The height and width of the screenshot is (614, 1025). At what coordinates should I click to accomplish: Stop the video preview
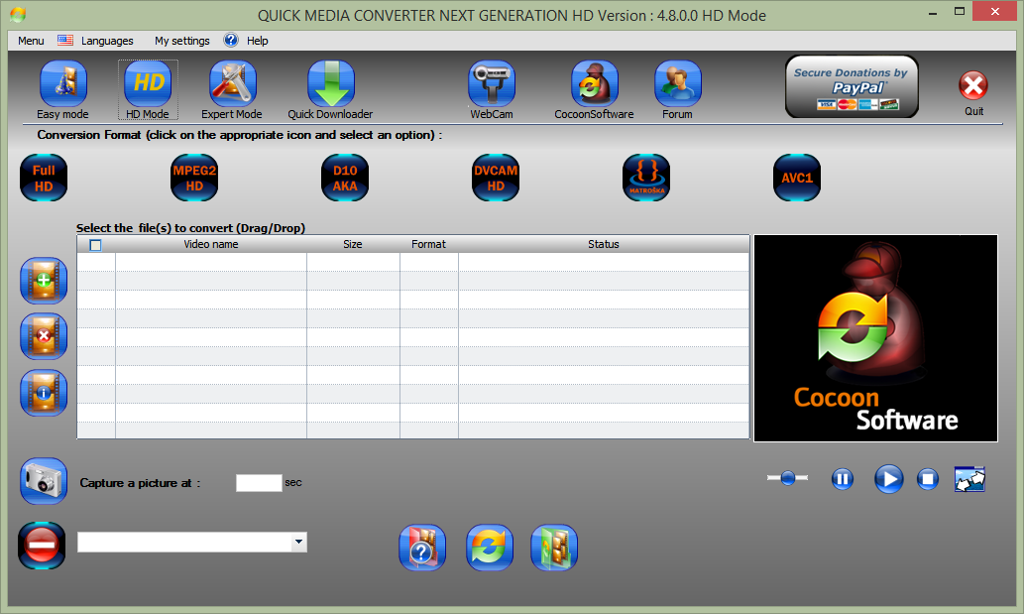coord(928,479)
